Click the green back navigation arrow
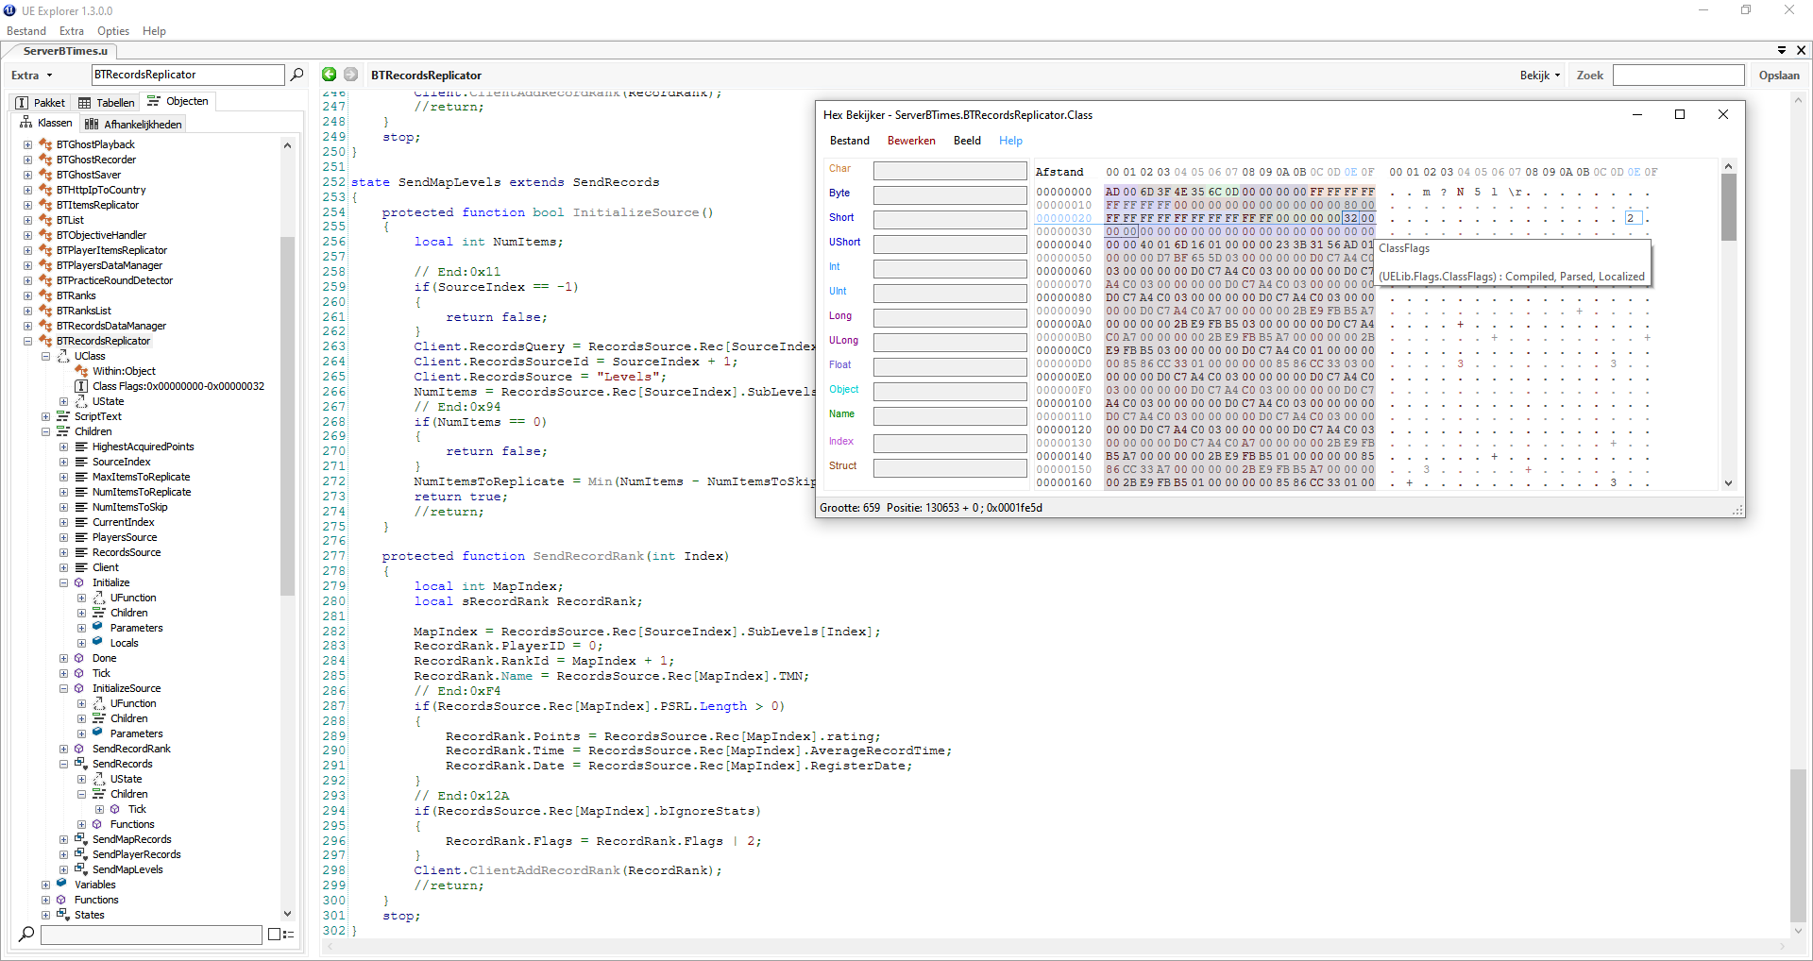Screen dimensions: 1813x961 [329, 75]
